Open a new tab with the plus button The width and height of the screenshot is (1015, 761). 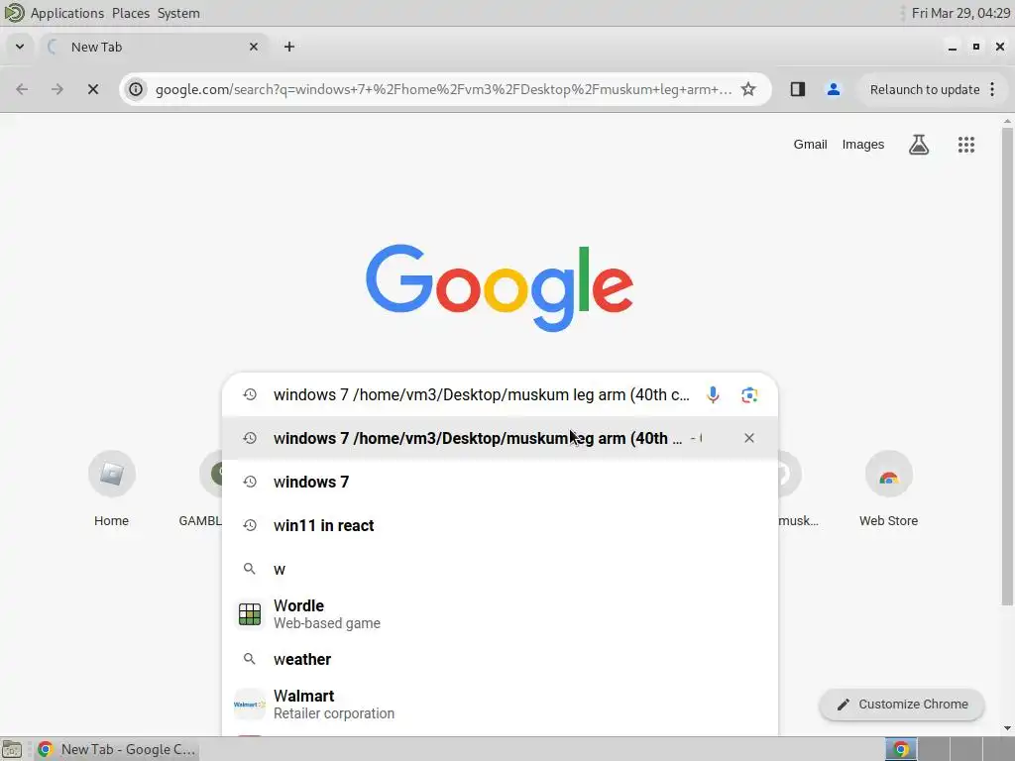coord(289,47)
